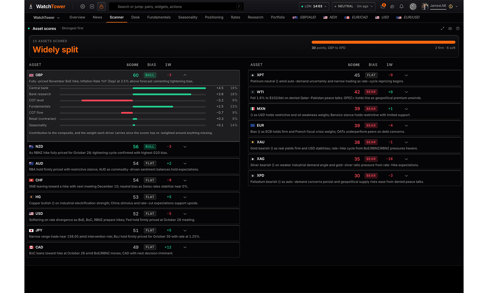Screen dimensions: 488x293
Task: Open the chat messages icon
Action: coord(392,7)
